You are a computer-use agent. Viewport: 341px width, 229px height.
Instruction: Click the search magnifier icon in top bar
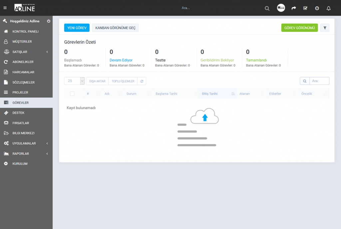(x=267, y=8)
